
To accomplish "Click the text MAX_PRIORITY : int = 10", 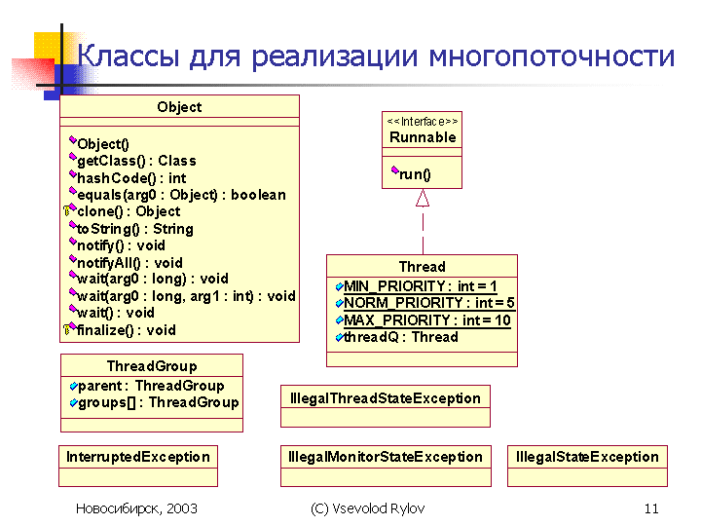I will [x=427, y=320].
